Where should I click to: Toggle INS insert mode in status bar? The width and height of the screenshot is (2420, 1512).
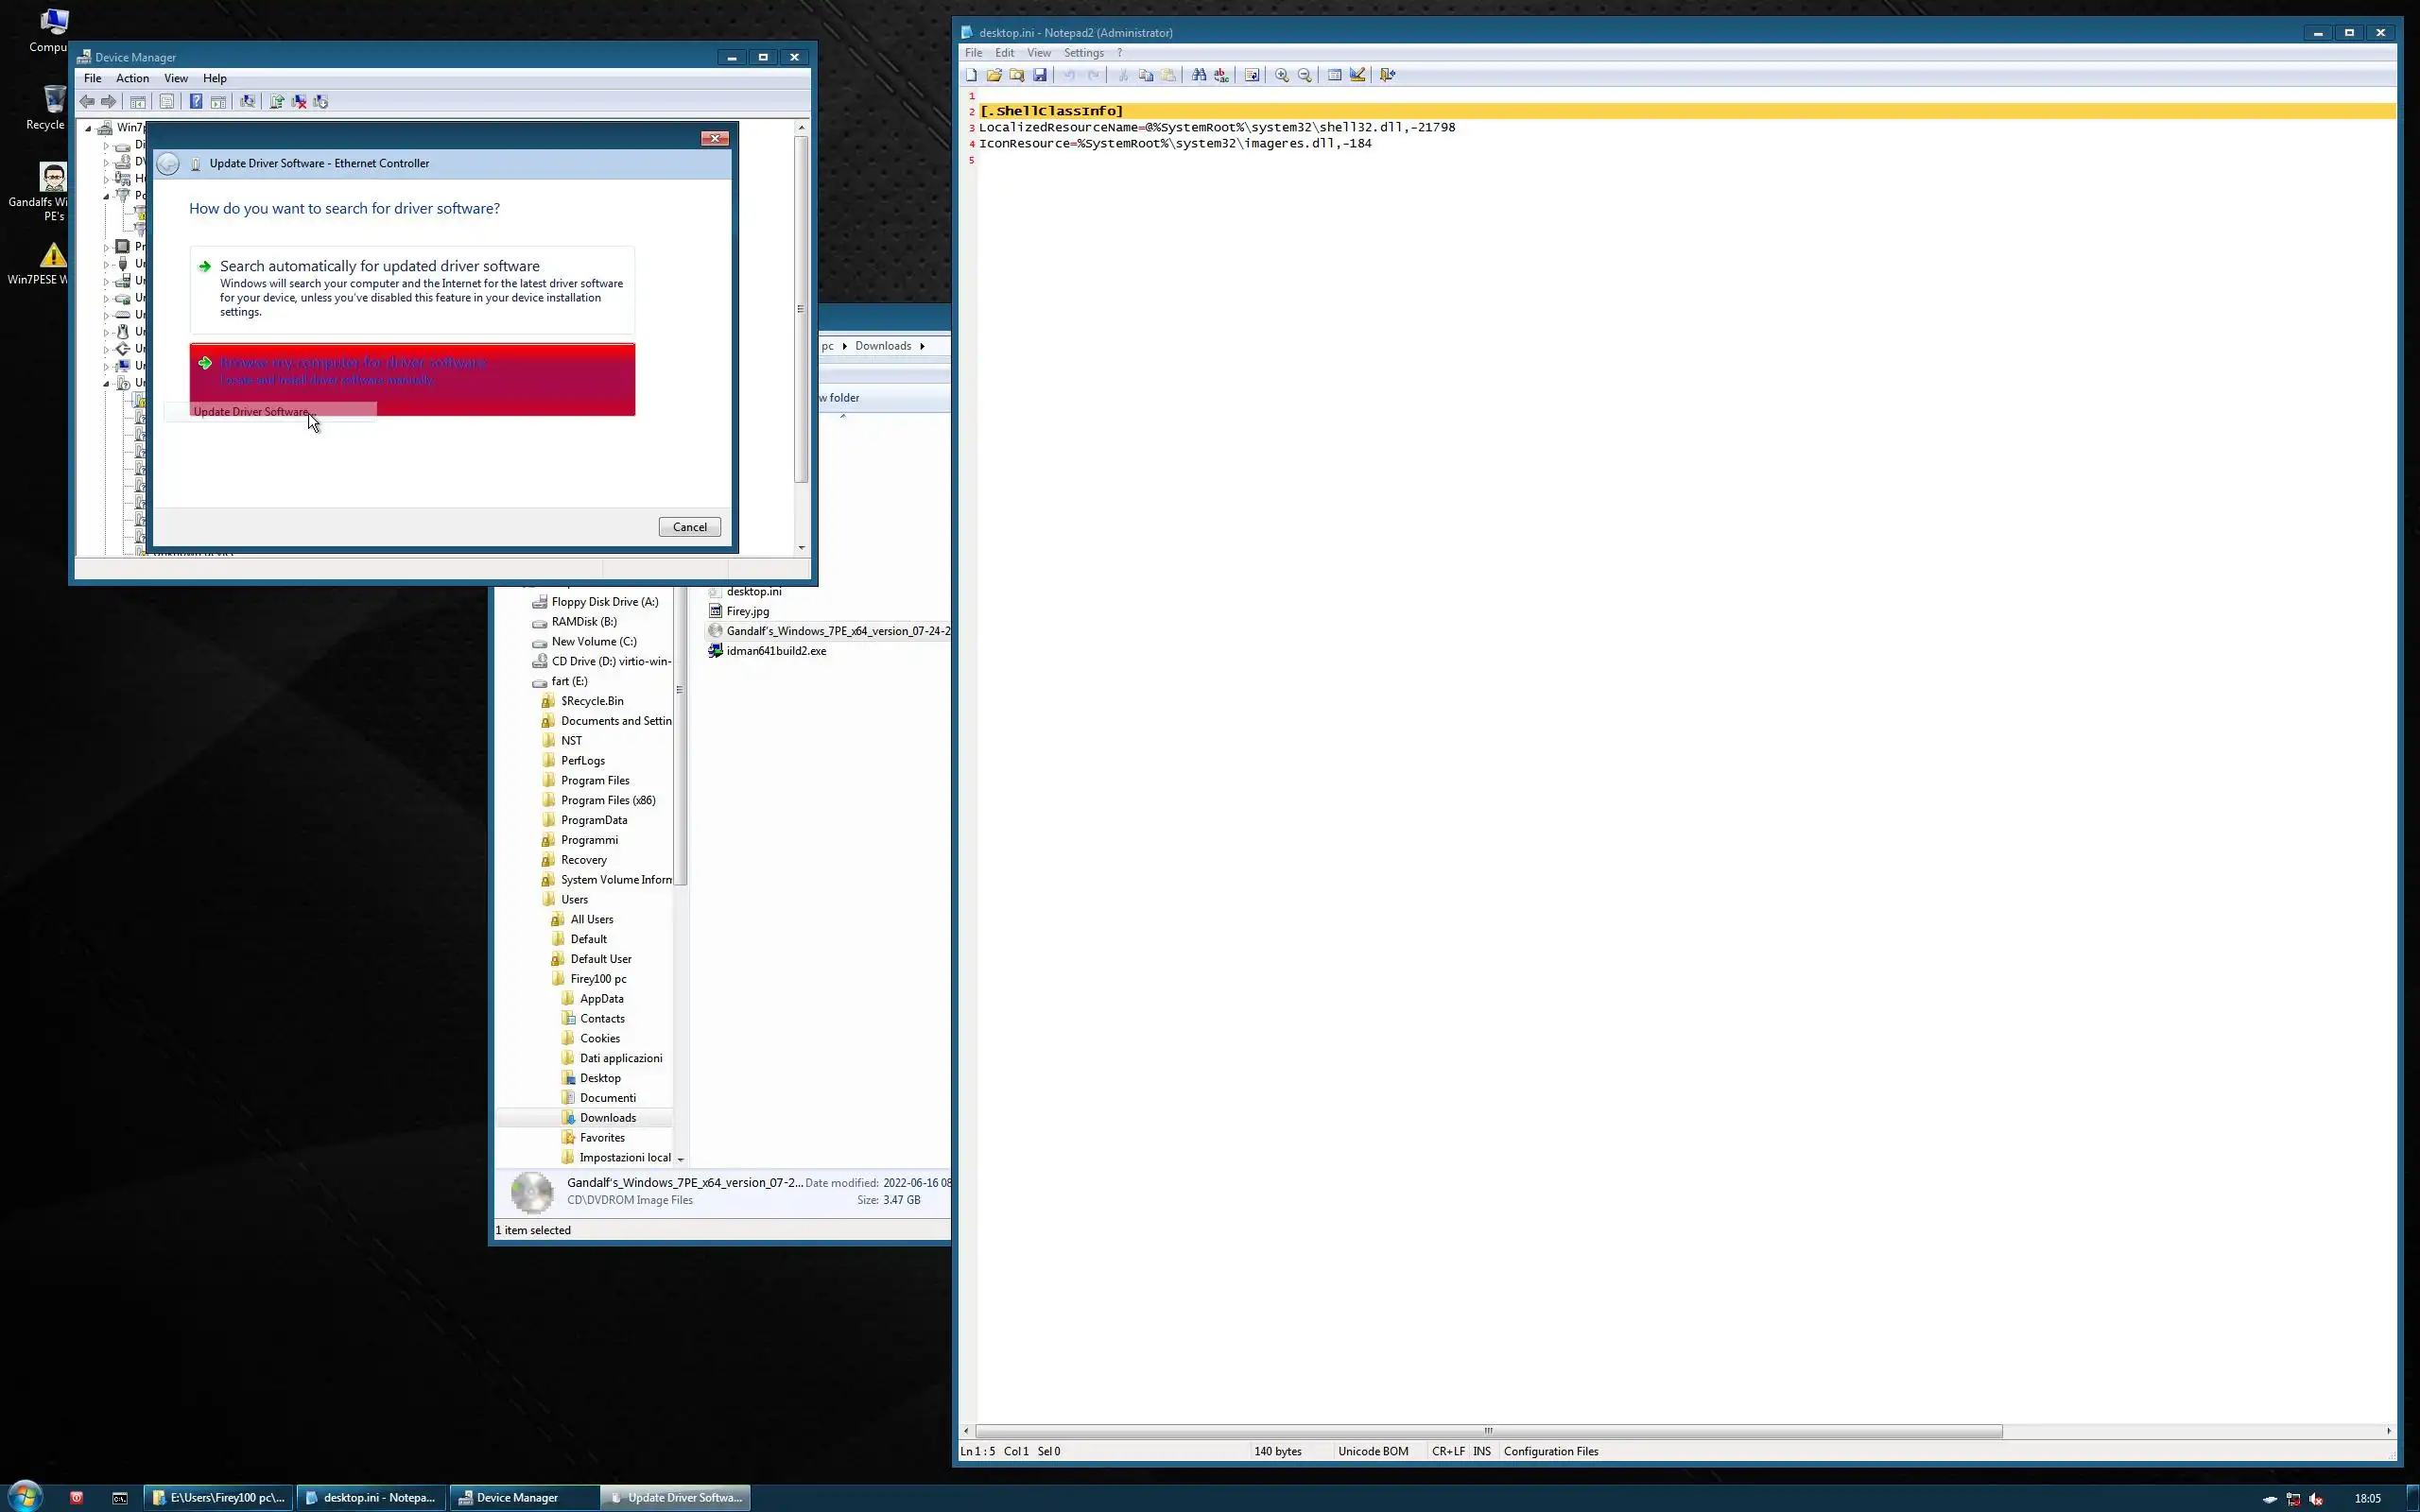(x=1481, y=1451)
